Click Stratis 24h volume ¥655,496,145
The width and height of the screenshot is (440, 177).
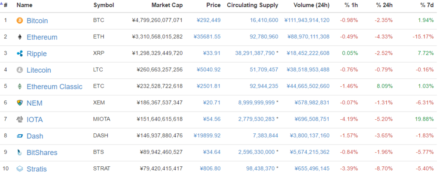coord(312,168)
